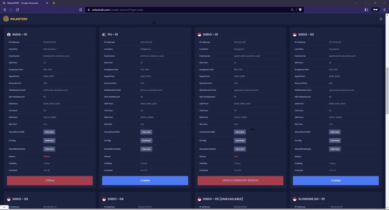Click WebSocket host sgdows02.volantdns.com
The width and height of the screenshot is (389, 210).
pos(342,90)
